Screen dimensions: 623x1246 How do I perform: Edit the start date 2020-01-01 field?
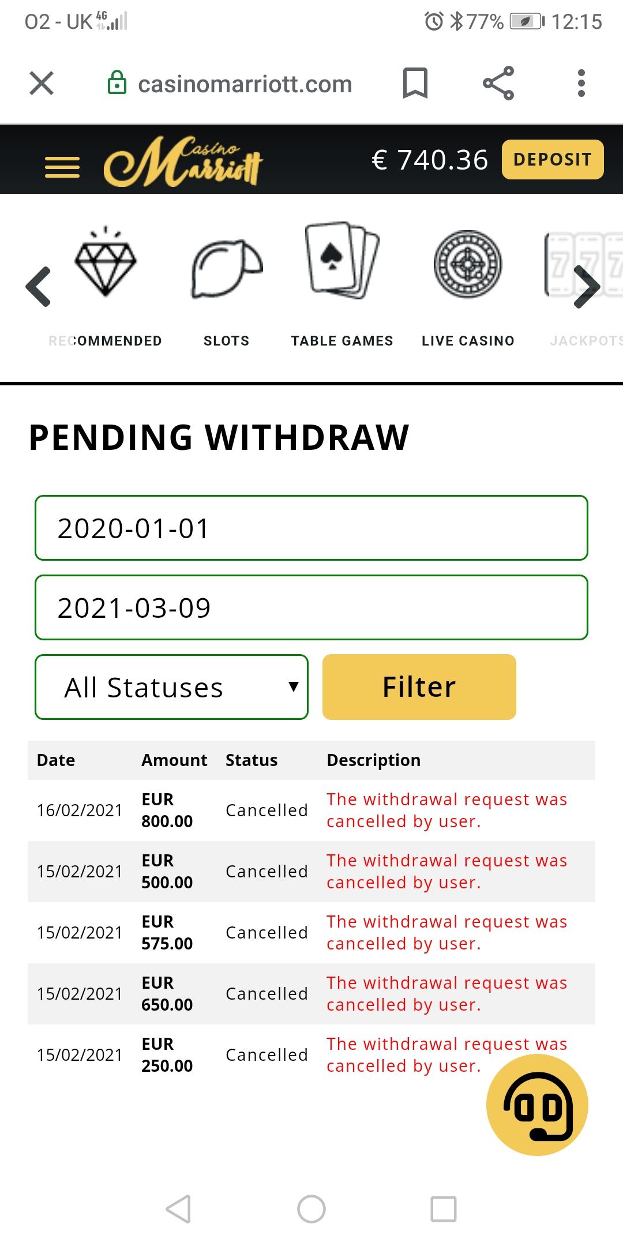pyautogui.click(x=311, y=528)
